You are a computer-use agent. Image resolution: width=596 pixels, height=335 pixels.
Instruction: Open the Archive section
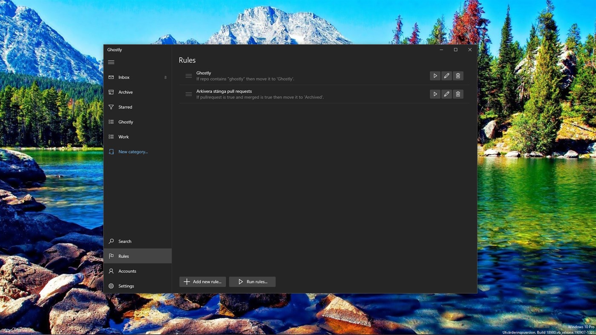point(125,92)
